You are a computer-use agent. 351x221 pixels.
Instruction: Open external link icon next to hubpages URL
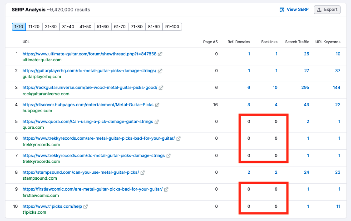point(157,105)
